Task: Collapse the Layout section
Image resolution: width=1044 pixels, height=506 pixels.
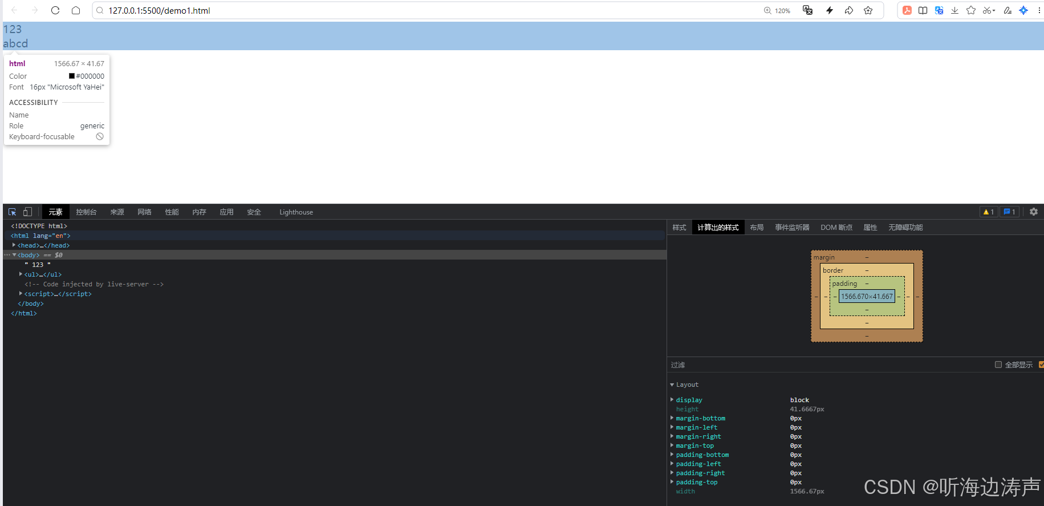Action: tap(672, 385)
